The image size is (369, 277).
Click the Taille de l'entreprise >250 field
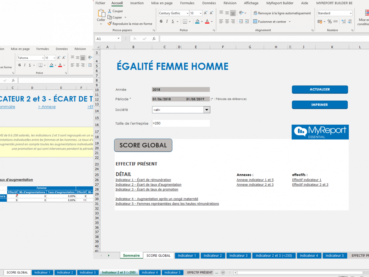181,123
